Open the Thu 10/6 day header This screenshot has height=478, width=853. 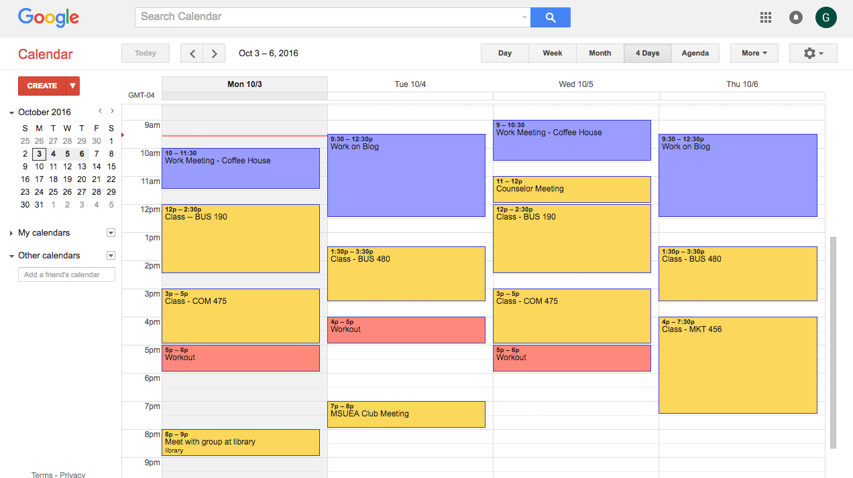[x=742, y=84]
